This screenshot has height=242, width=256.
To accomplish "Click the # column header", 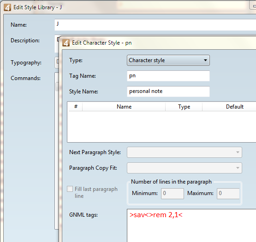I will tap(76, 107).
